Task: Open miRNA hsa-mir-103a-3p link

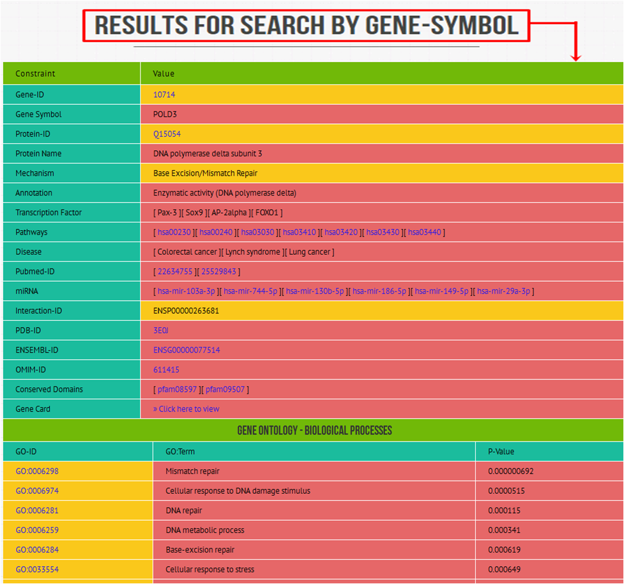Action: point(186,291)
